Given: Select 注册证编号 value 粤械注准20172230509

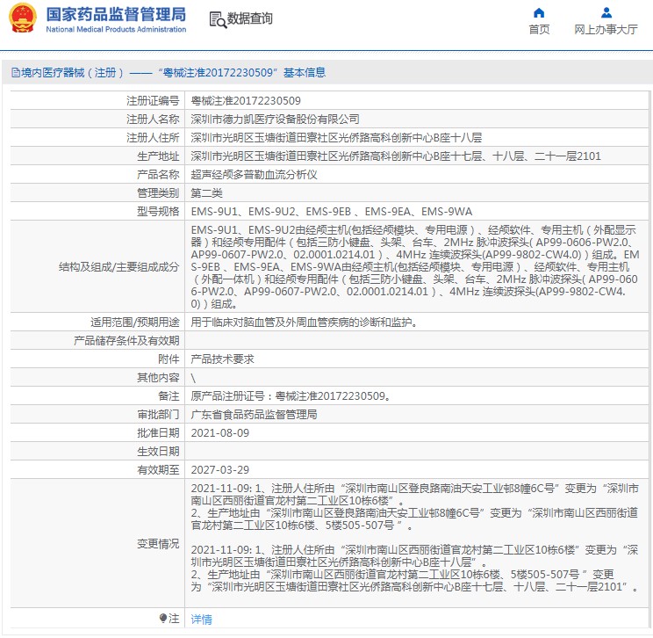Looking at the screenshot, I should [246, 101].
